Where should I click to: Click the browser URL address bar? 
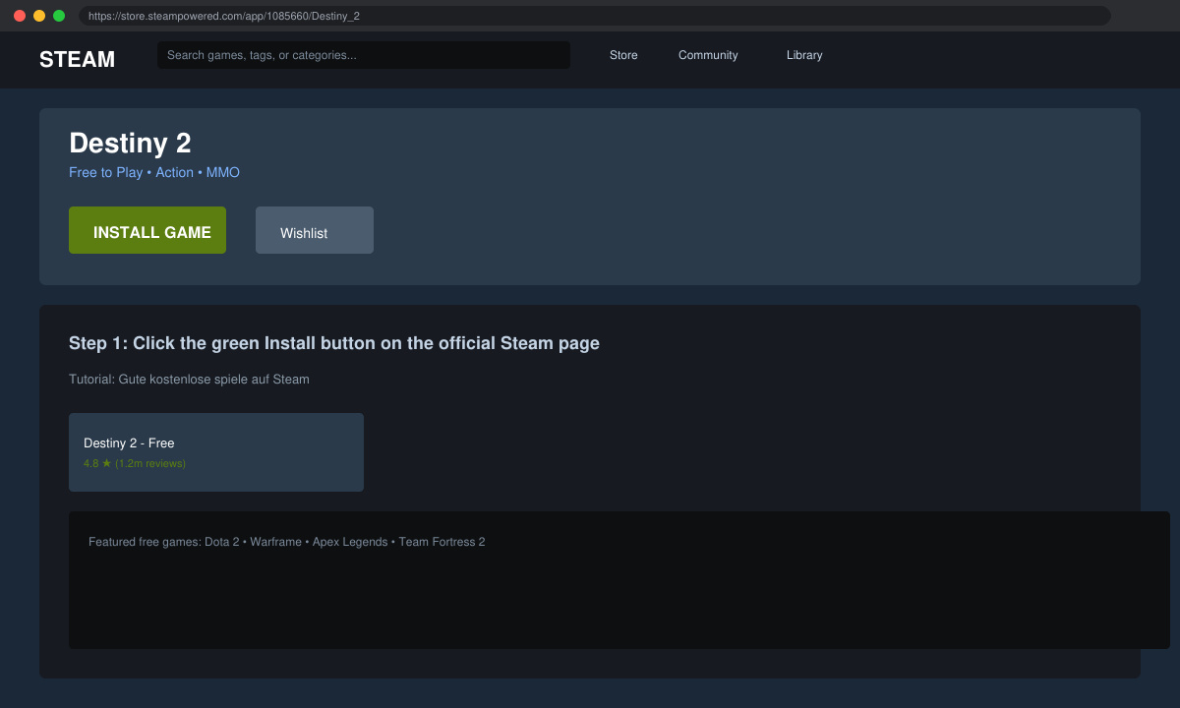595,16
